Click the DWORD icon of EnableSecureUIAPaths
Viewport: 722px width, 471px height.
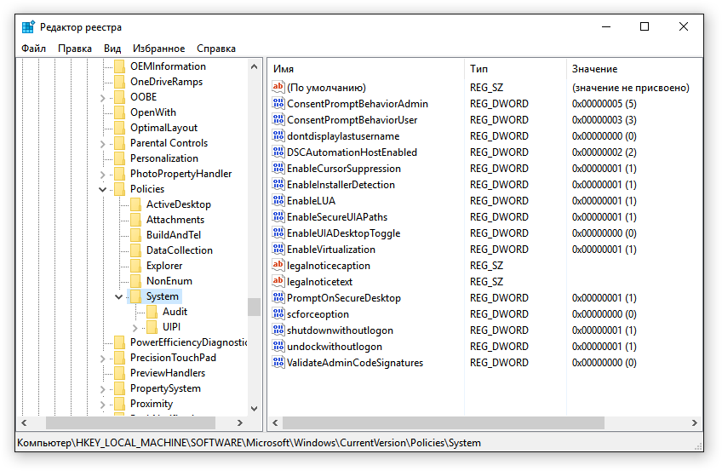[278, 216]
